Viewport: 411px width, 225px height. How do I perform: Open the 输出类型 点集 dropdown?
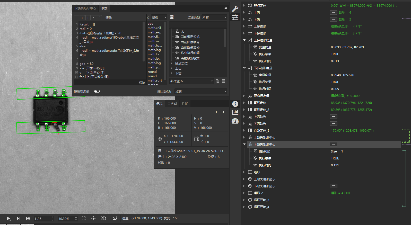(201, 91)
